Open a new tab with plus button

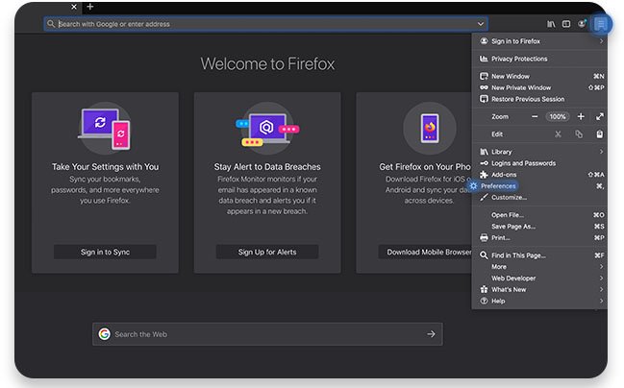90,7
